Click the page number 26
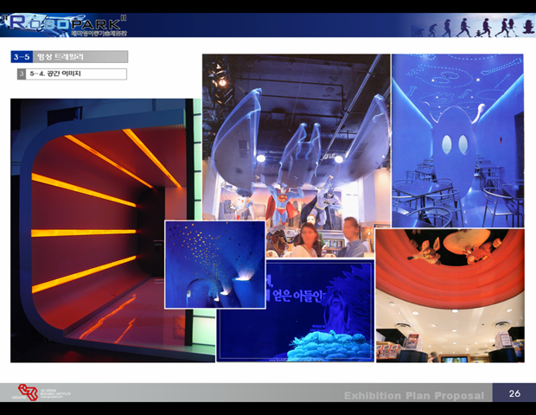Viewport: 536px width, 415px height. (514, 393)
